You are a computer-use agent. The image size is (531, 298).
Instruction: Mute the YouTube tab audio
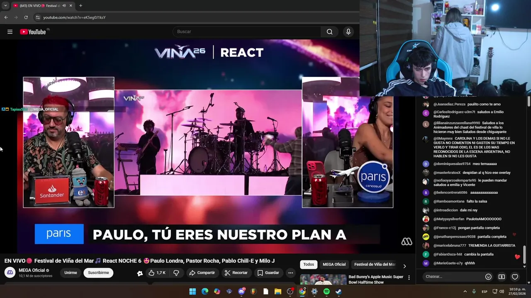(x=64, y=6)
